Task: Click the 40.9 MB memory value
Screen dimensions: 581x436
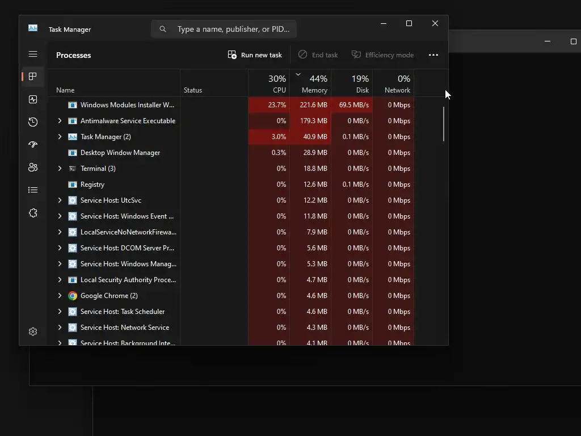Action: pyautogui.click(x=315, y=137)
